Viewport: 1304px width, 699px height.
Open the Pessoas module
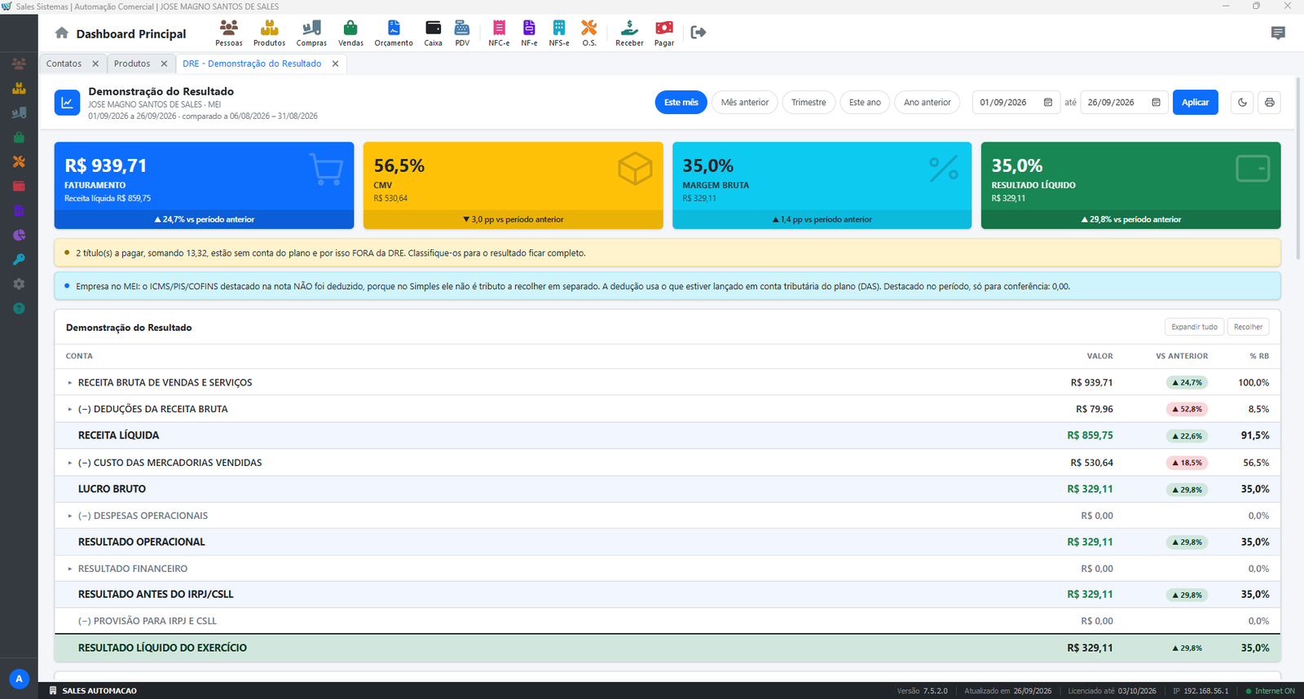pyautogui.click(x=229, y=33)
